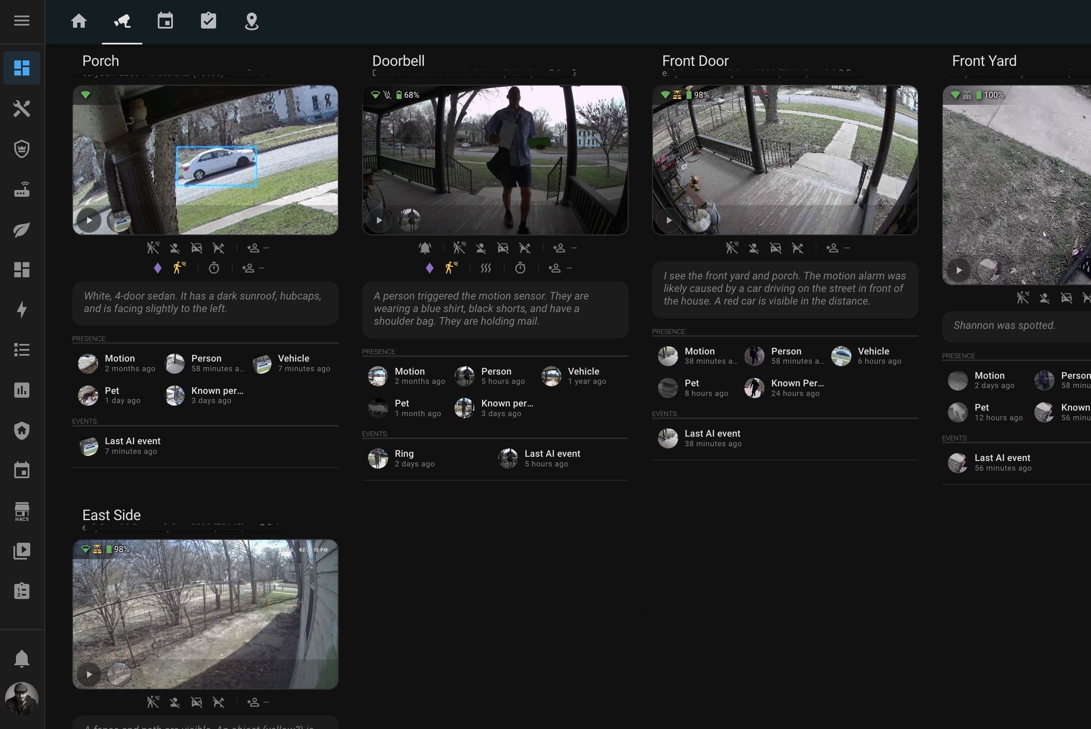Image resolution: width=1091 pixels, height=729 pixels.
Task: Open the Media play sidebar icon
Action: tap(22, 551)
